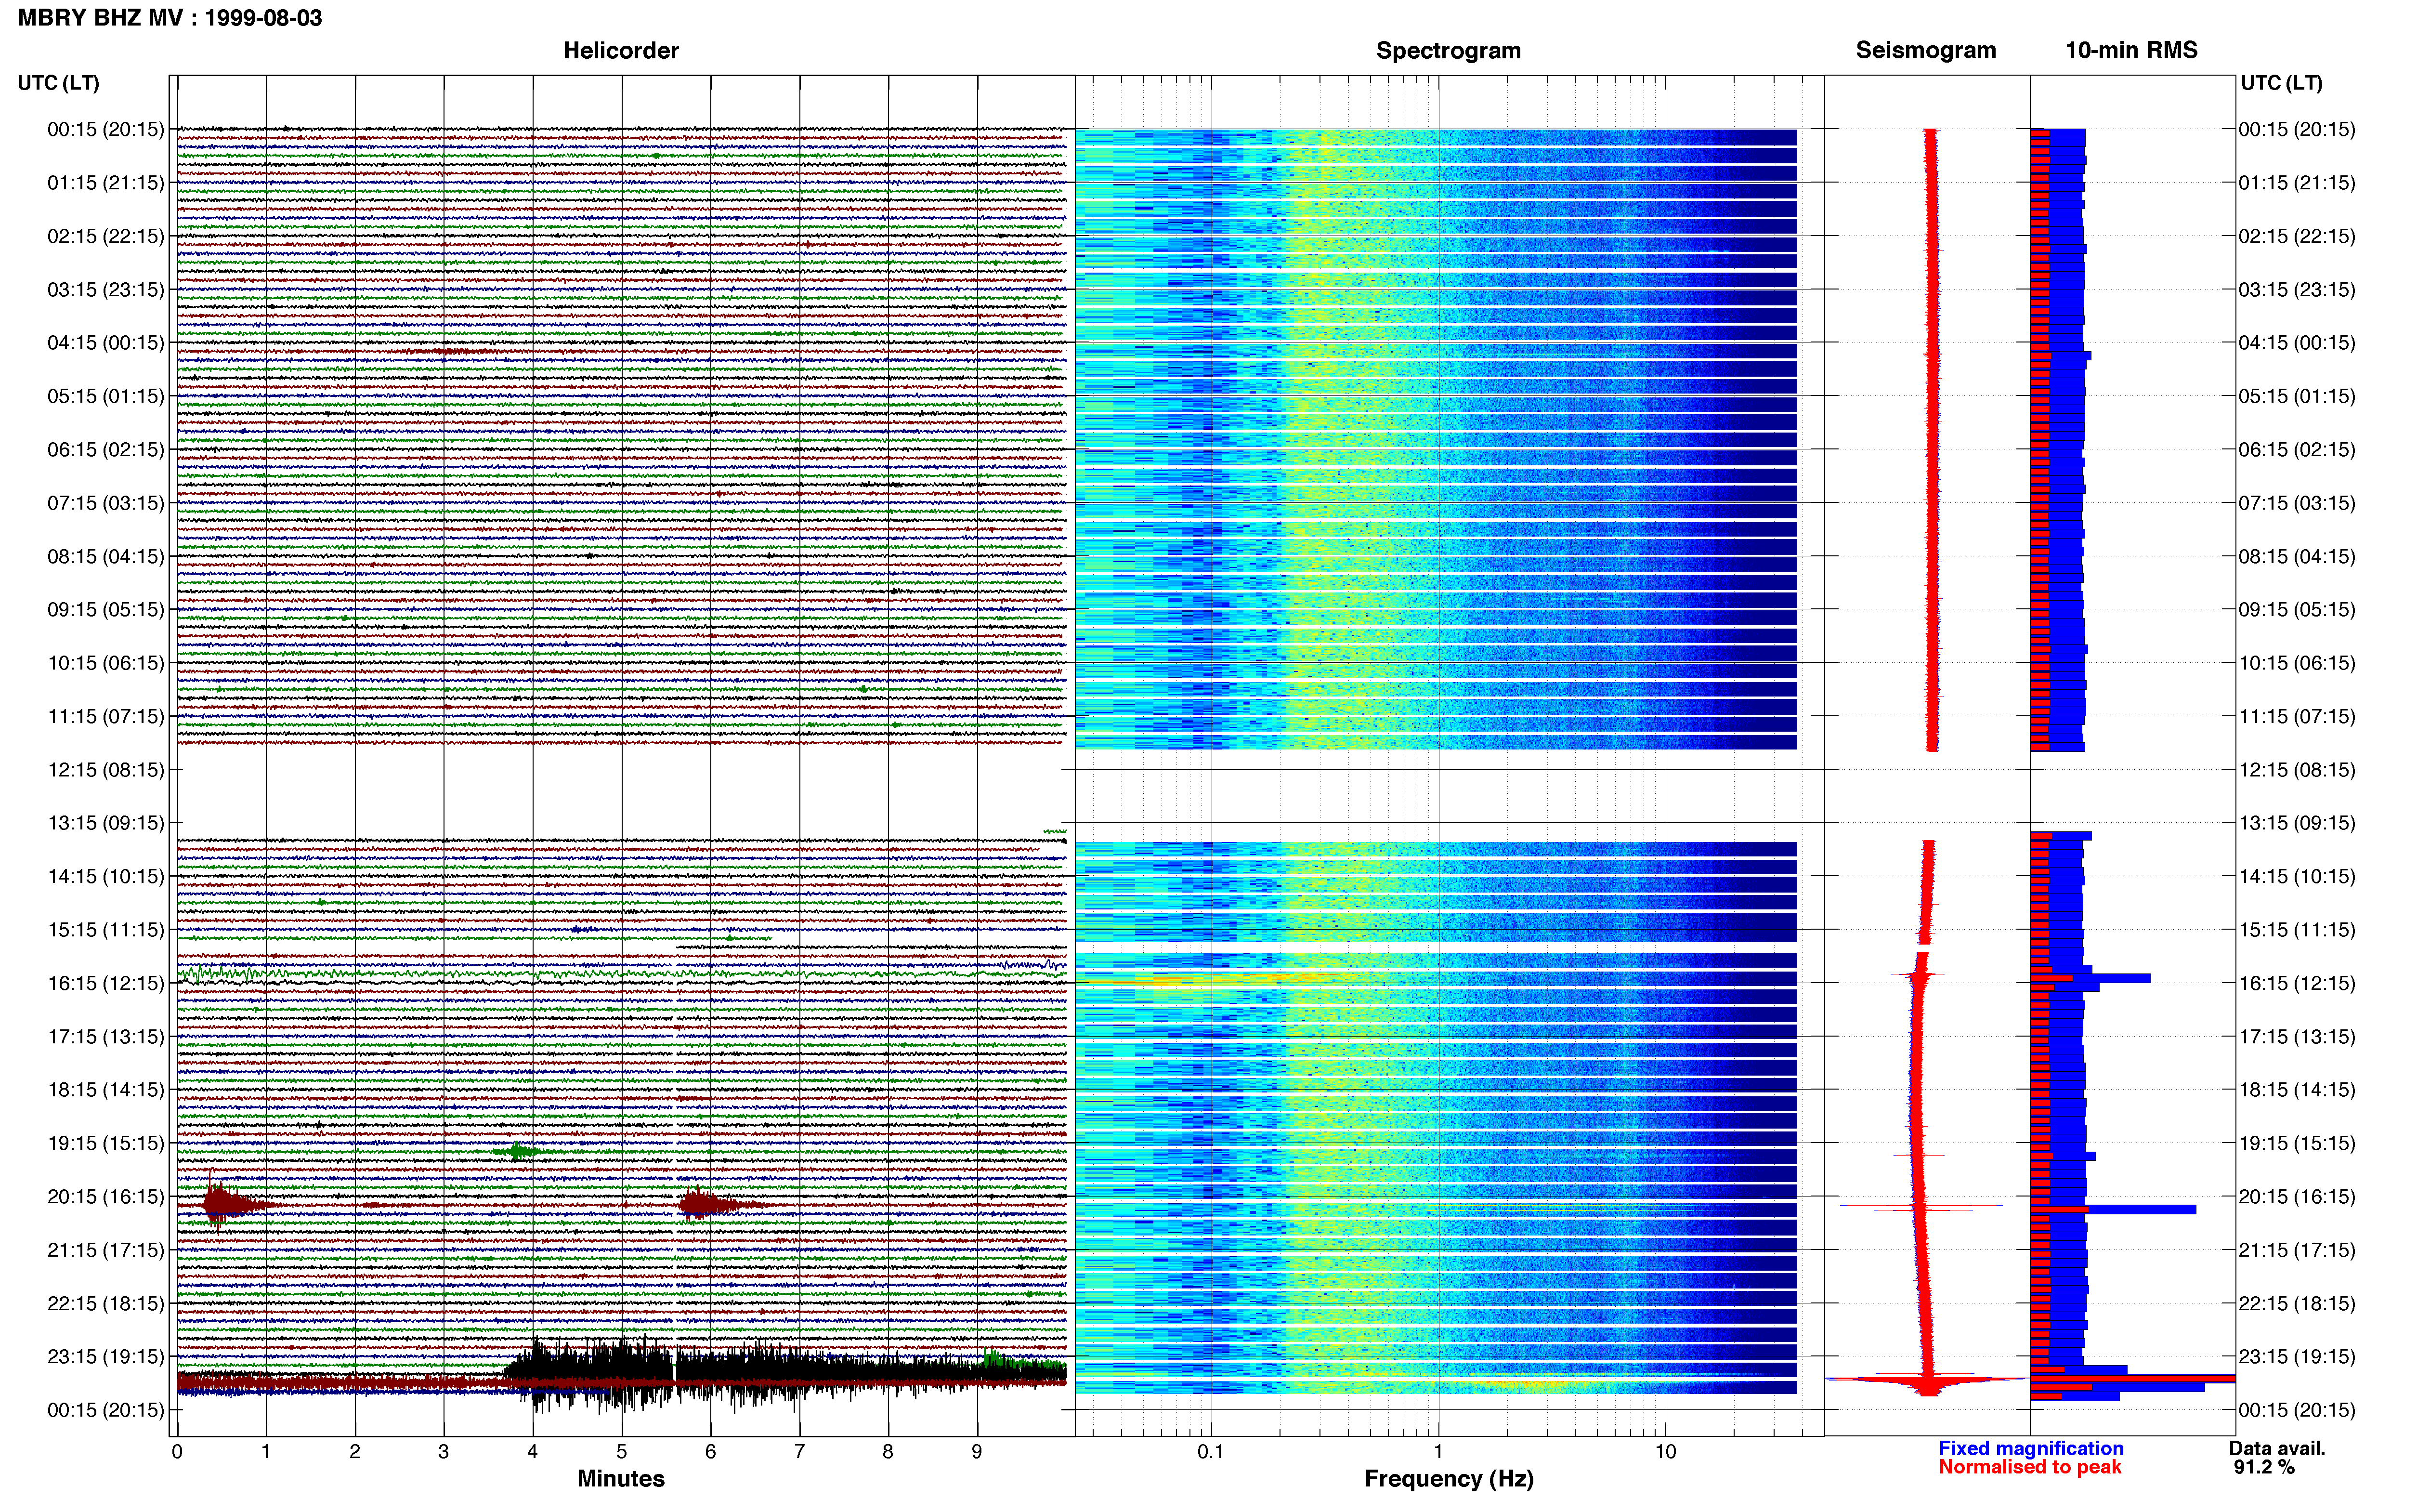The height and width of the screenshot is (1512, 2417).
Task: Click the '91.2 %' data availability value
Action: coord(2264,1467)
